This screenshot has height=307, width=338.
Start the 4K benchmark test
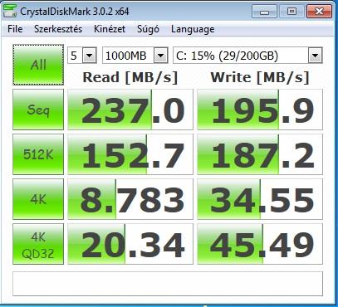point(38,199)
